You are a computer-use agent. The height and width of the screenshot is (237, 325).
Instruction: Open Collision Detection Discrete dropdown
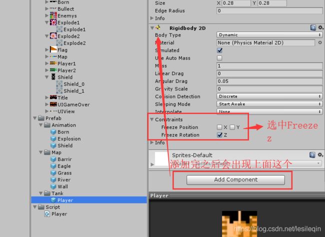click(269, 96)
